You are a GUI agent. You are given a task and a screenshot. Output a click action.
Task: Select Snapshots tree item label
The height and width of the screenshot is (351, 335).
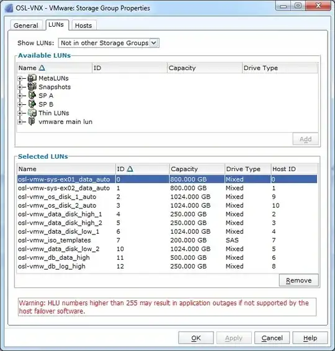pyautogui.click(x=55, y=87)
